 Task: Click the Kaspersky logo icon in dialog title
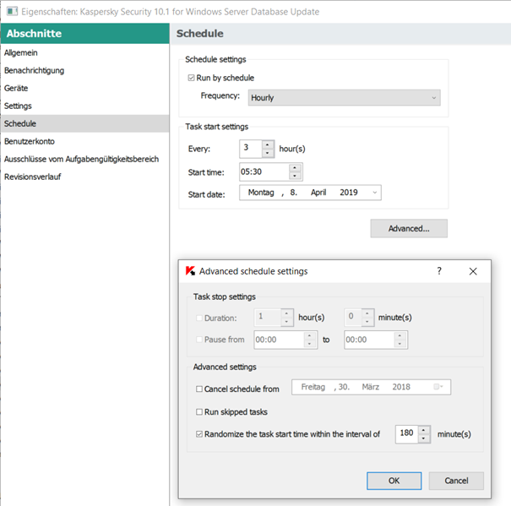(190, 271)
